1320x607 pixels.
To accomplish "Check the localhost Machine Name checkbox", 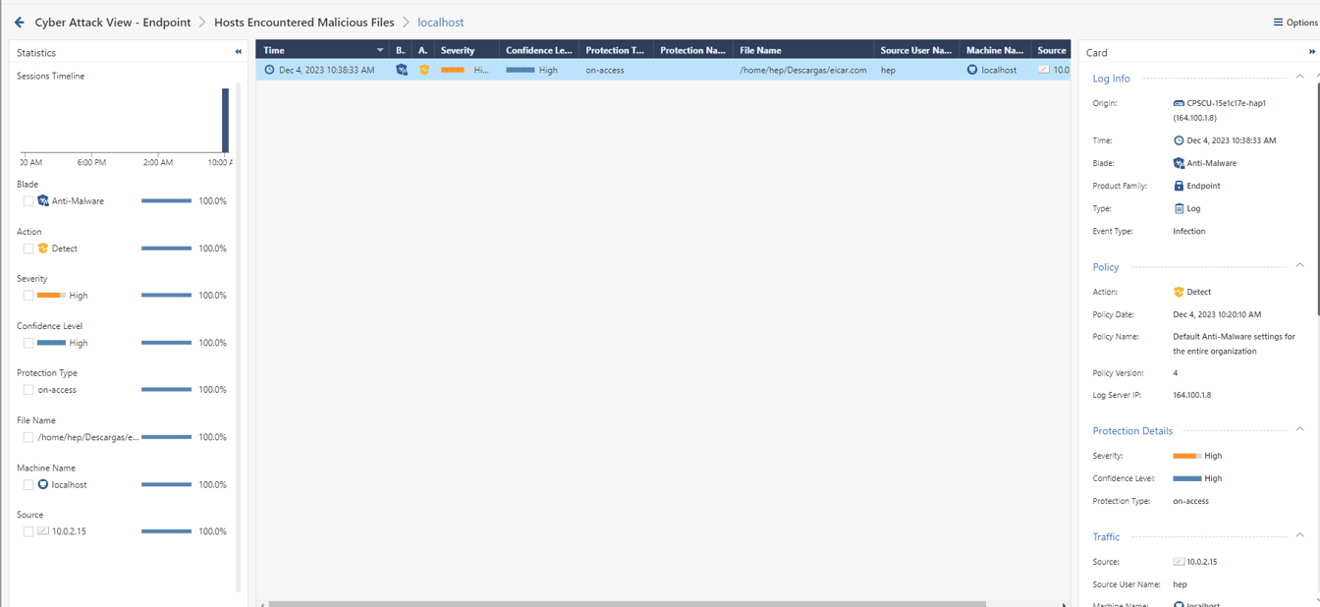I will click(28, 484).
